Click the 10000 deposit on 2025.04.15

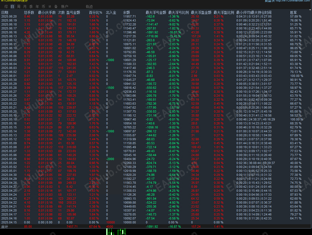(110, 223)
